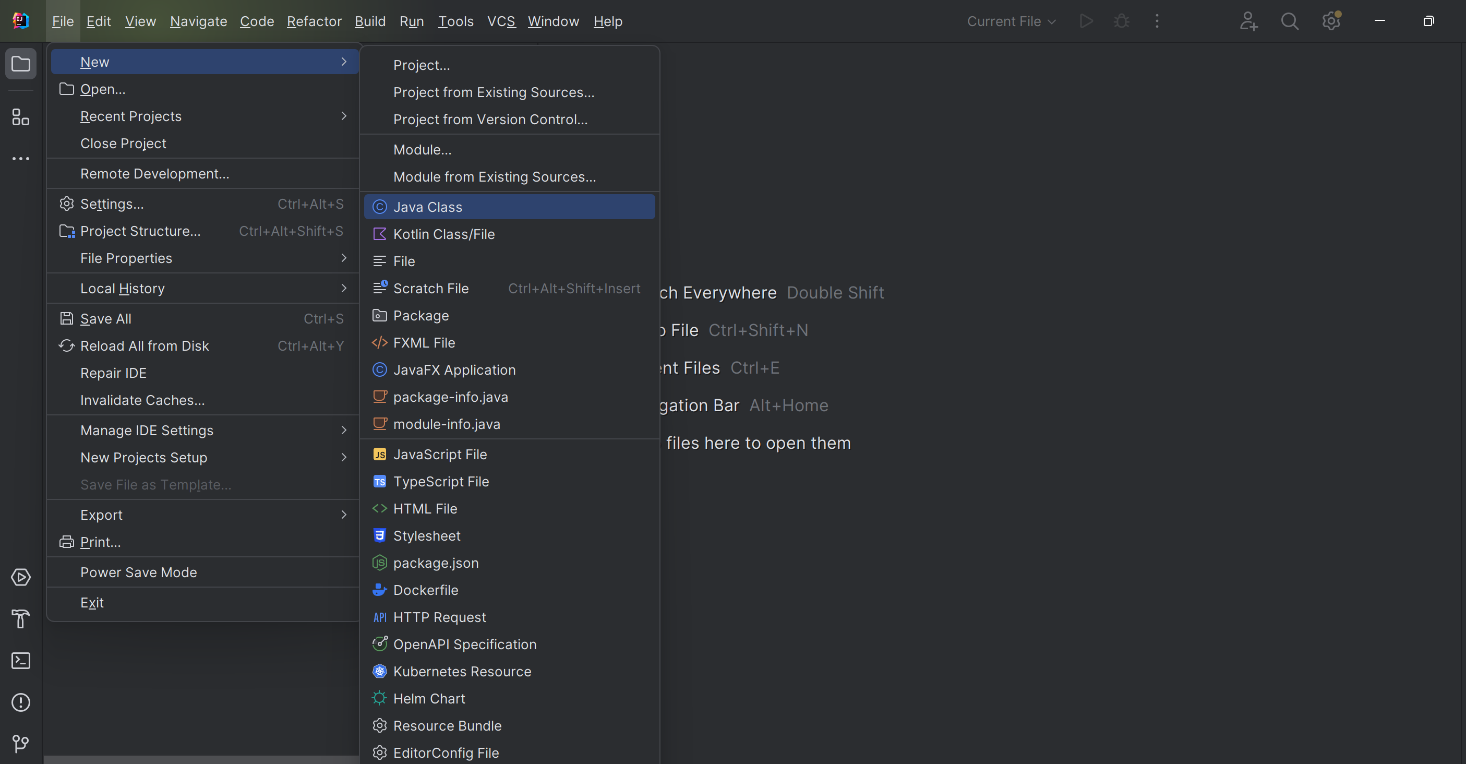Click the IntelliJ IDEA logo icon

(21, 21)
